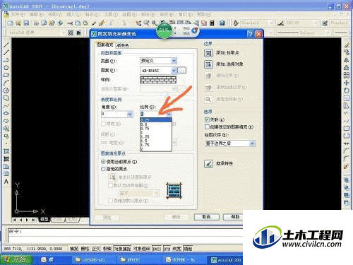
Task: Select the Array tool in the Modify toolbar
Action: tap(346, 76)
